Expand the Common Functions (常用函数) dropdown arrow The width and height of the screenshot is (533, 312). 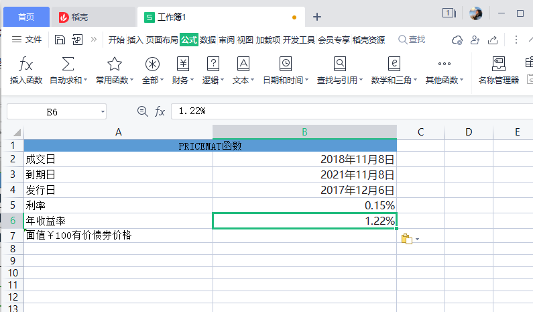pos(132,80)
